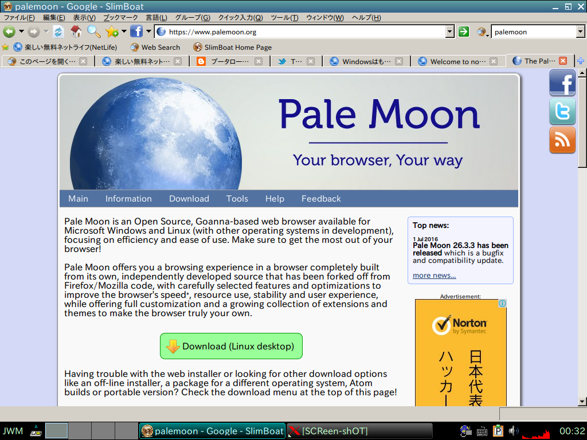Image resolution: width=587 pixels, height=440 pixels.
Task: Open the ツール(T) menu
Action: tap(284, 18)
